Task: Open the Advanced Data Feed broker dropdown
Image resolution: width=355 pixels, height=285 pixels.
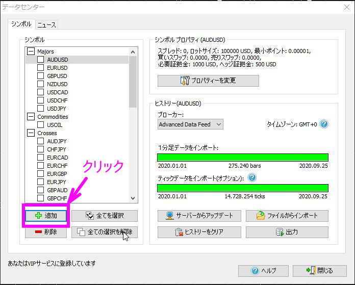Action: [190, 124]
